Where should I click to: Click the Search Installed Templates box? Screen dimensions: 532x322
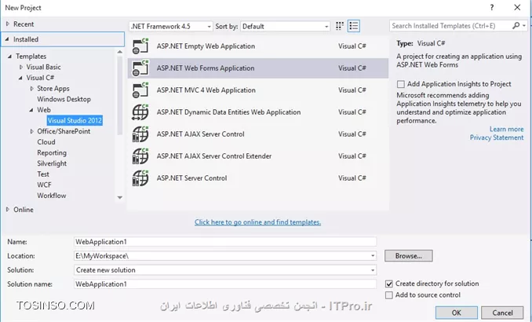coord(450,26)
